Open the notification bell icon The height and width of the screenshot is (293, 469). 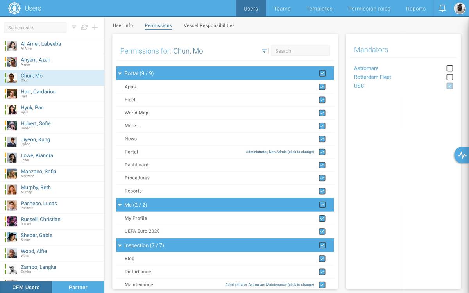[x=442, y=8]
